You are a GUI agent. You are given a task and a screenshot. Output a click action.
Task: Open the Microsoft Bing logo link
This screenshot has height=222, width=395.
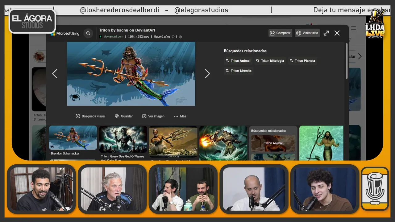point(65,33)
